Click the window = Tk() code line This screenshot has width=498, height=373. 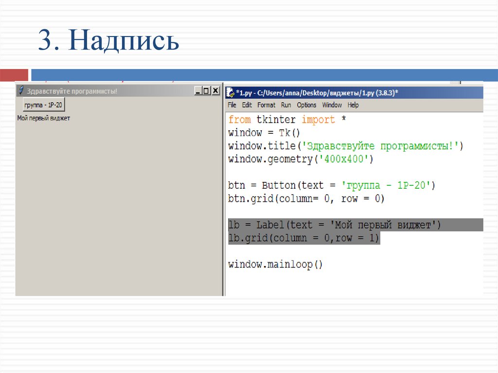264,132
